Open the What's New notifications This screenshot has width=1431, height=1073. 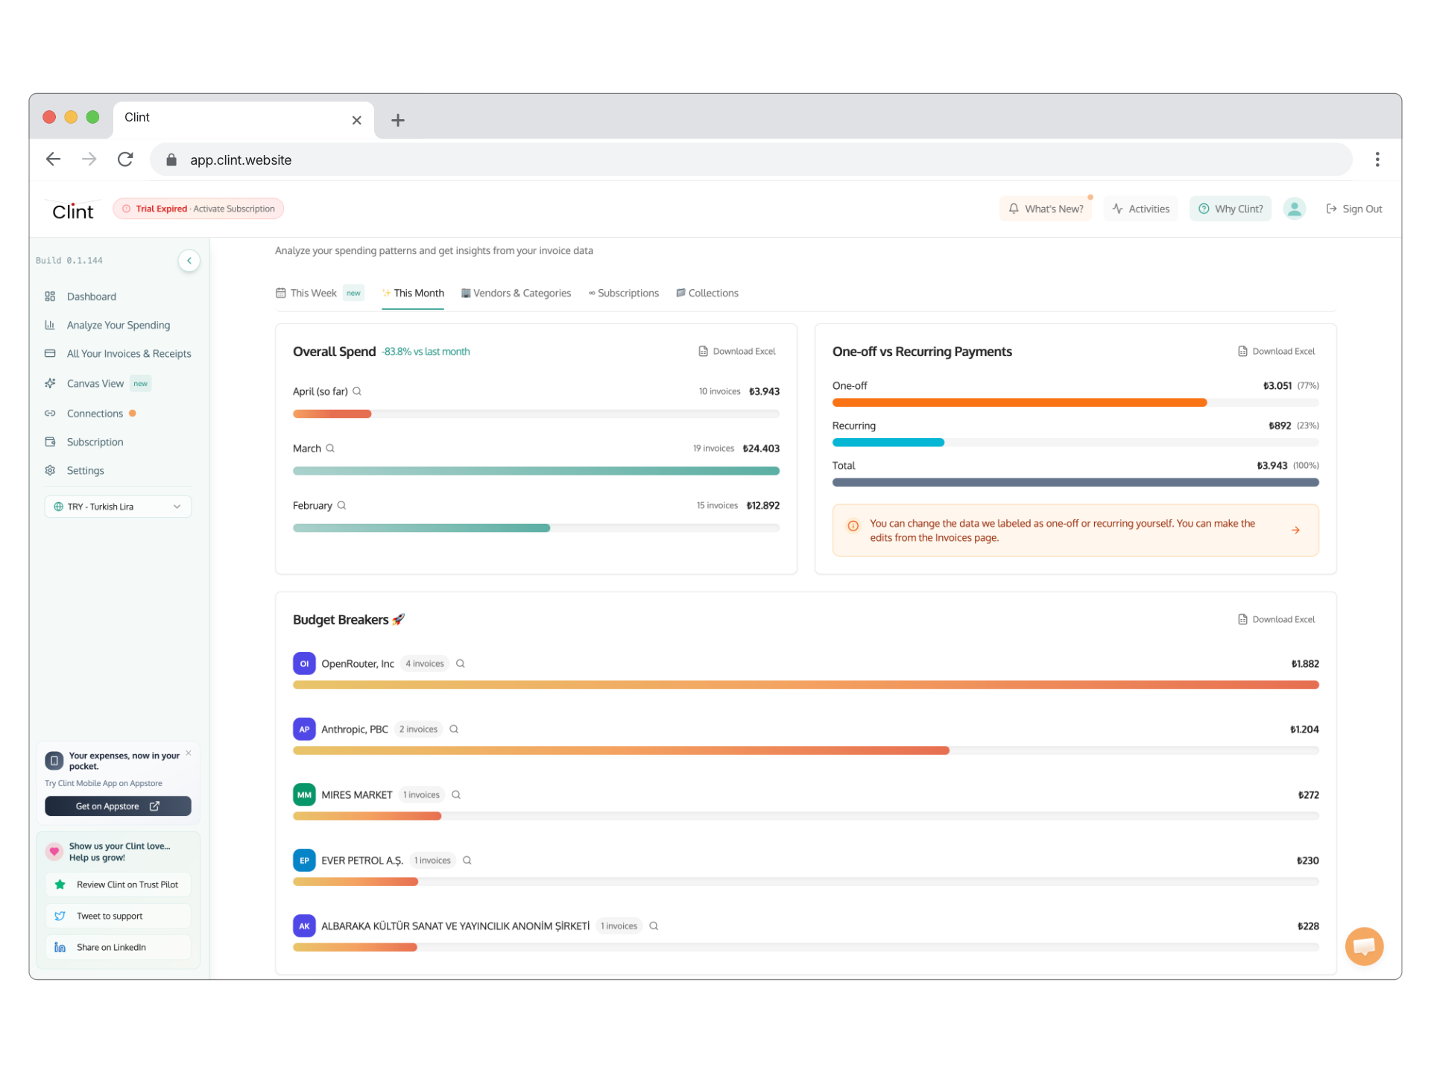click(x=1046, y=209)
